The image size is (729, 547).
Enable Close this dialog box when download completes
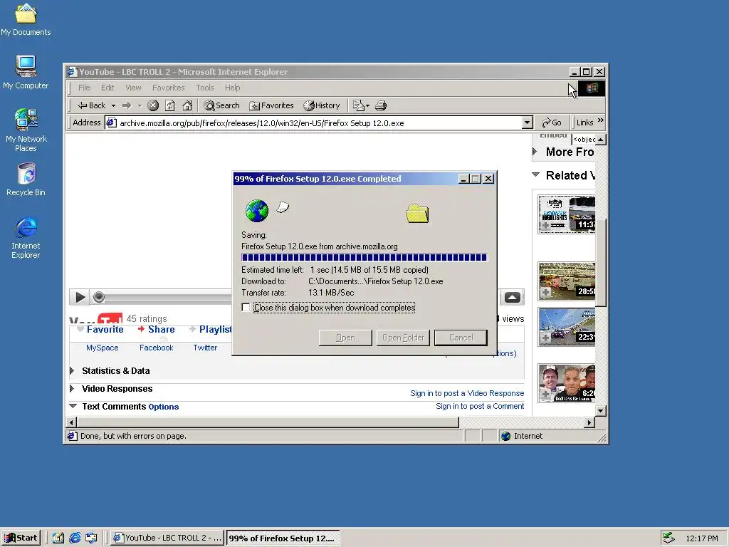[x=246, y=308]
